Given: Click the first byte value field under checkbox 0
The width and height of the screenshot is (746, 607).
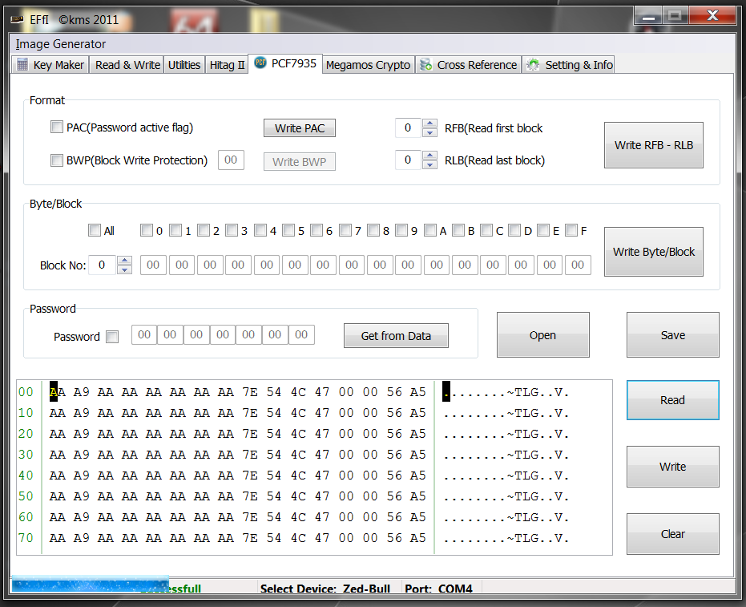Looking at the screenshot, I should coord(153,265).
